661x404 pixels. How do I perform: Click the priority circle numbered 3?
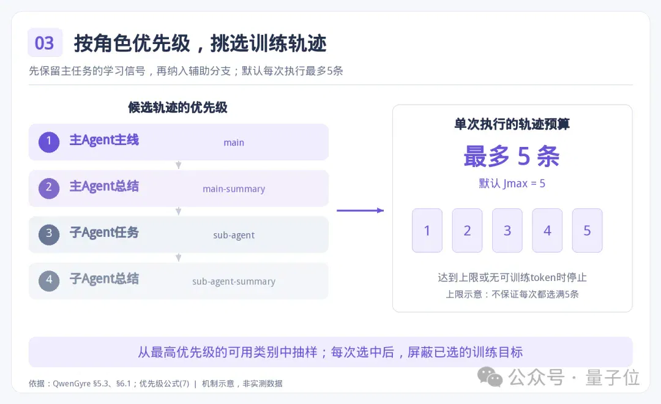pyautogui.click(x=49, y=234)
